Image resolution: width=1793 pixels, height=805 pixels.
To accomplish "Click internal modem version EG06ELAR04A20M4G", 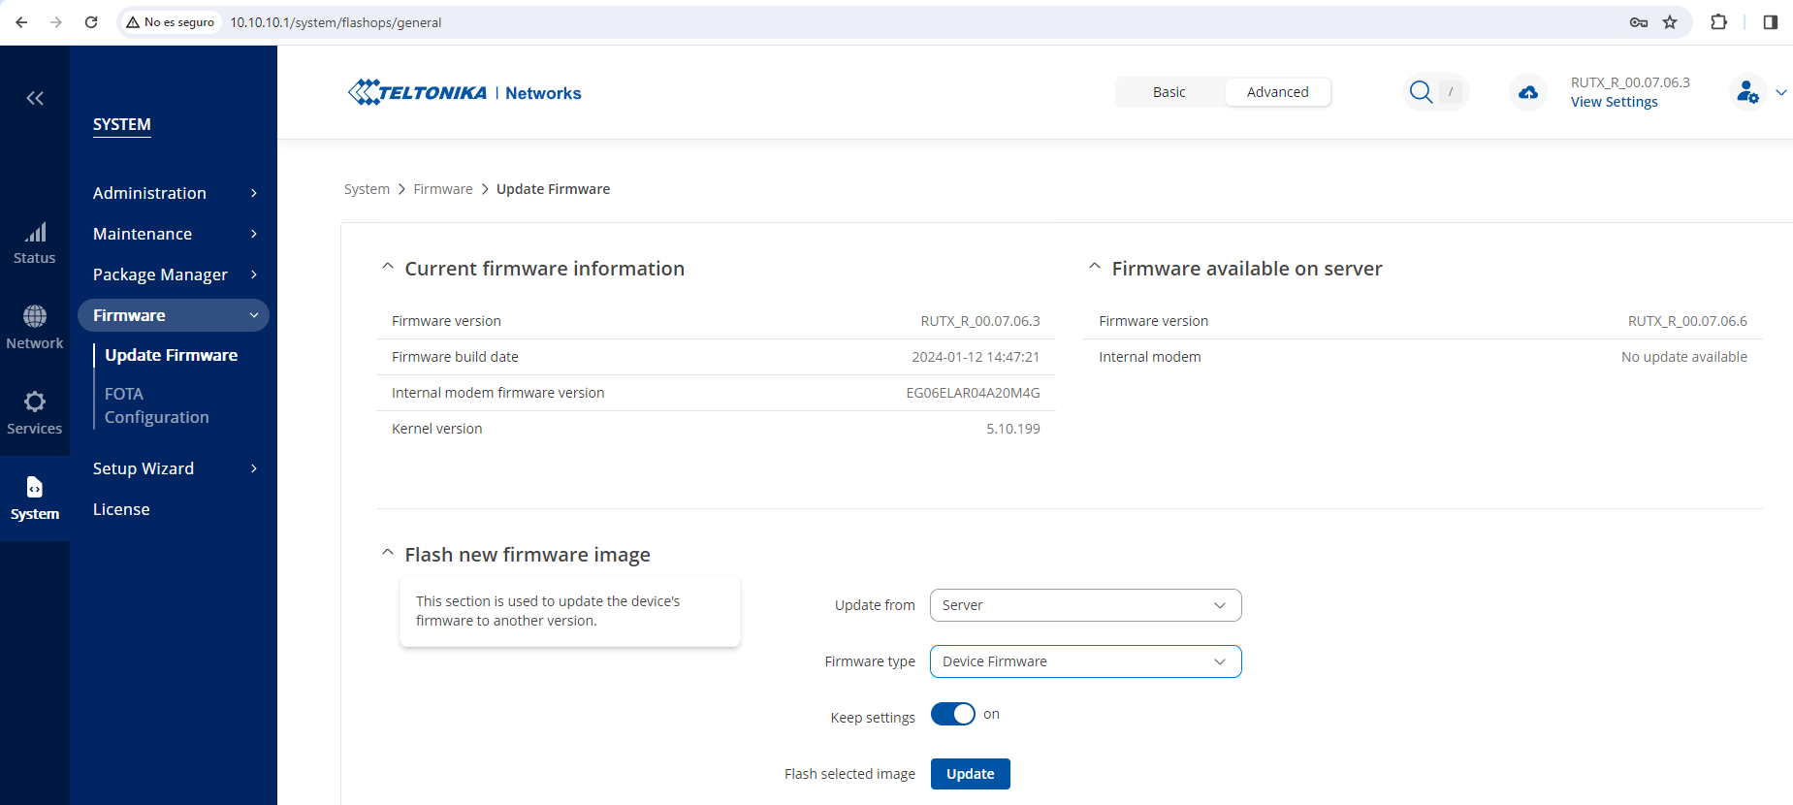I will click(973, 393).
